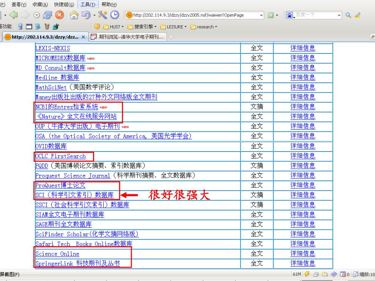Expand the LEISURE bookmarks folder

click(173, 27)
